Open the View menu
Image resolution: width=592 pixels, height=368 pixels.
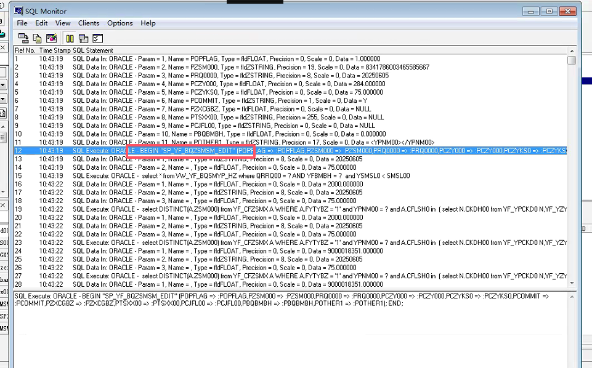coord(63,23)
